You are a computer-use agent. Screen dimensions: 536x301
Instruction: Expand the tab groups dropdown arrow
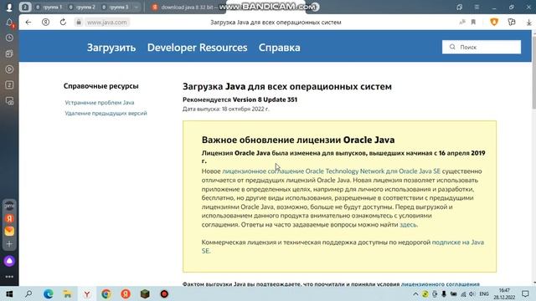(x=137, y=7)
